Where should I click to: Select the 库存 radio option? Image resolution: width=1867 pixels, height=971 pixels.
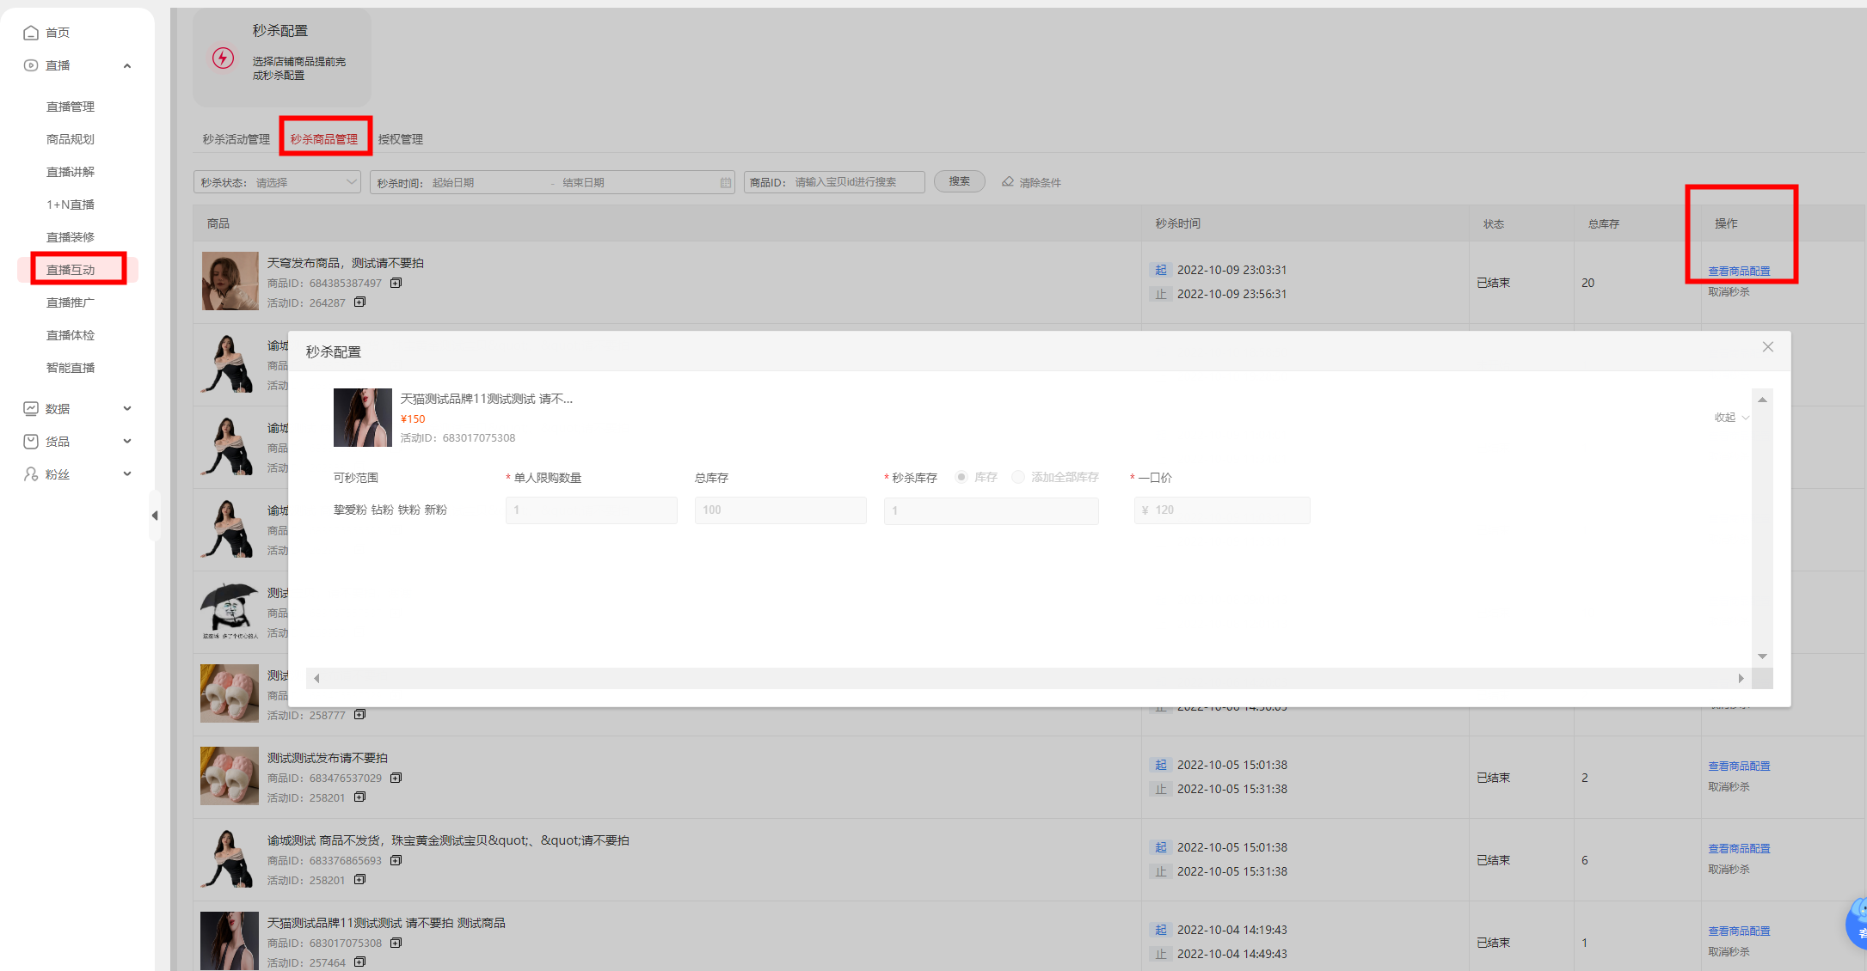[961, 477]
